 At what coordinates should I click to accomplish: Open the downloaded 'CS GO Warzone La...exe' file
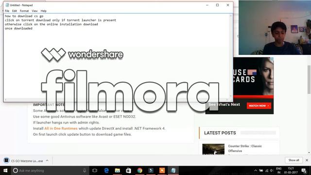click(x=27, y=161)
